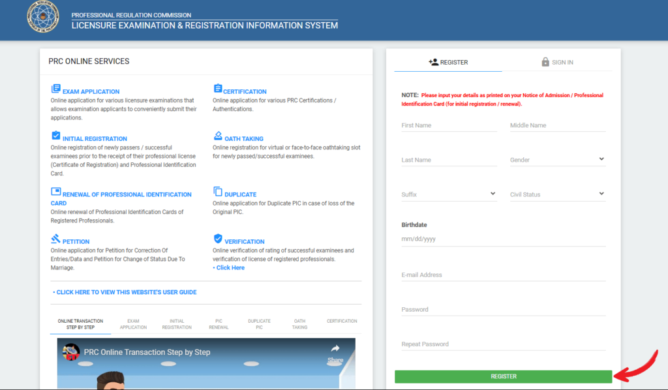Click the Oath Taking stamp icon
The height and width of the screenshot is (390, 668).
point(218,136)
